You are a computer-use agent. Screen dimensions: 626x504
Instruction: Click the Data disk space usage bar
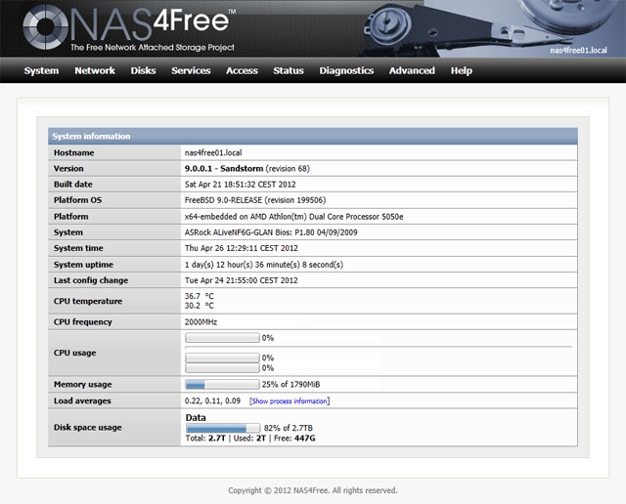(222, 428)
